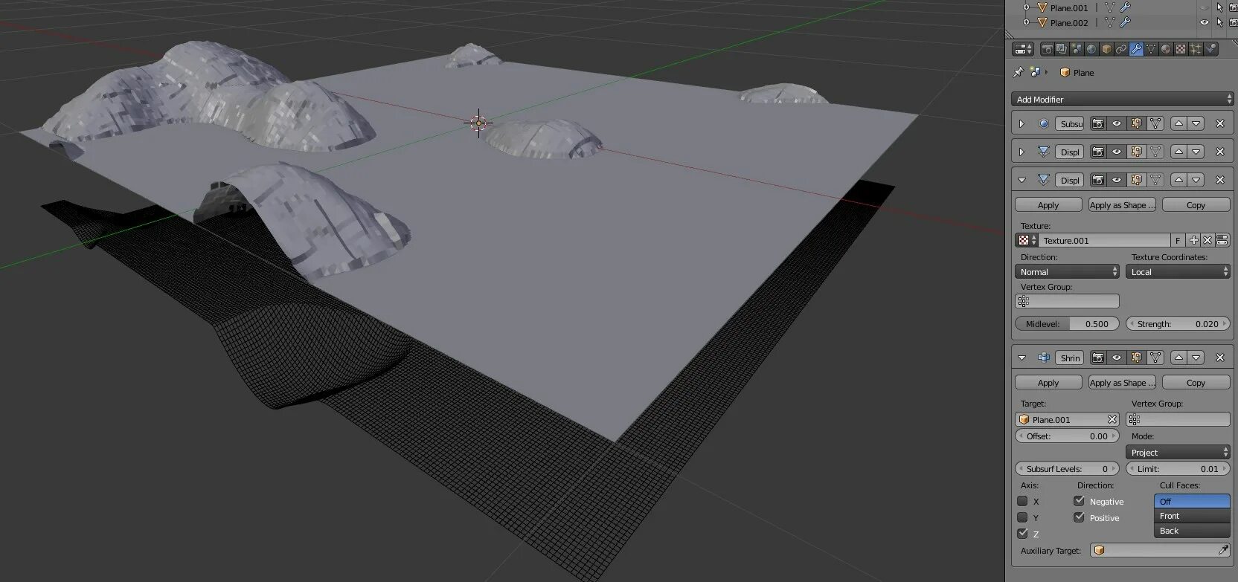Uncheck the Z axis checkbox
This screenshot has height=582, width=1238.
[1022, 534]
